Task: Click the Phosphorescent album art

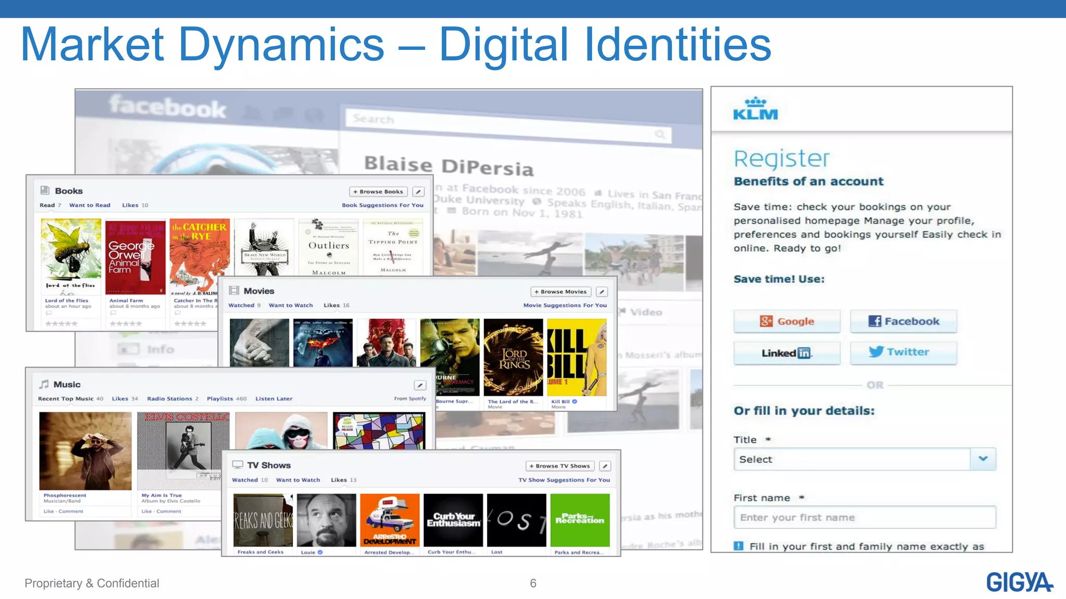Action: 85,451
